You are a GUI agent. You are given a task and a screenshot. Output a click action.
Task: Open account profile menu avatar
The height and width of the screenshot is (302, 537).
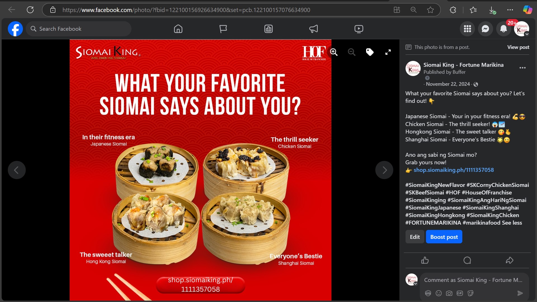coord(521,29)
